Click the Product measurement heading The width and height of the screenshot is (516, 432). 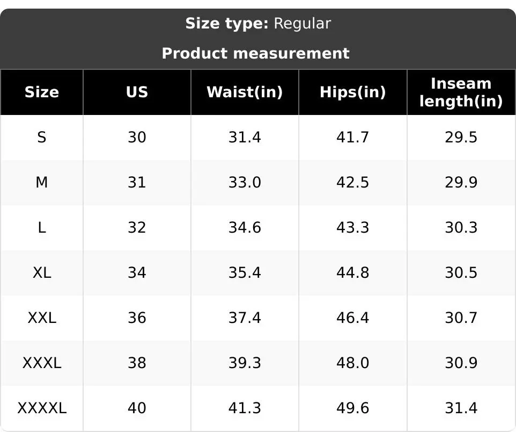(255, 53)
